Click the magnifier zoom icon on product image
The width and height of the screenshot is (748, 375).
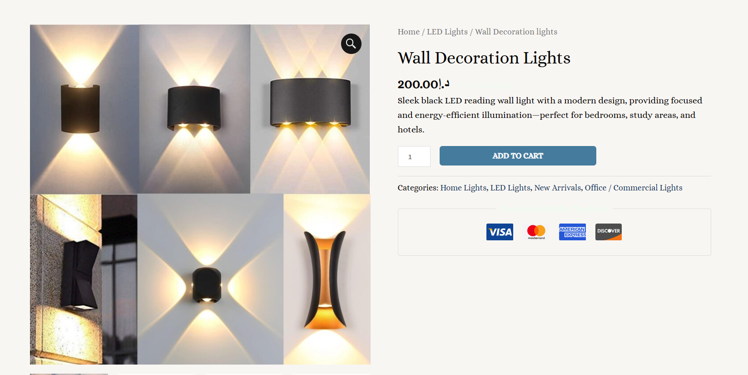pos(351,44)
